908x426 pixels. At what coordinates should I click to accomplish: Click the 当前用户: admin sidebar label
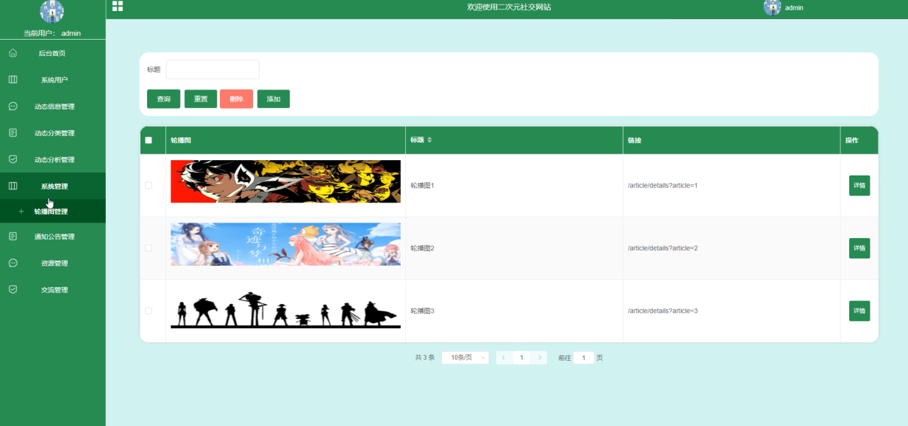point(52,33)
